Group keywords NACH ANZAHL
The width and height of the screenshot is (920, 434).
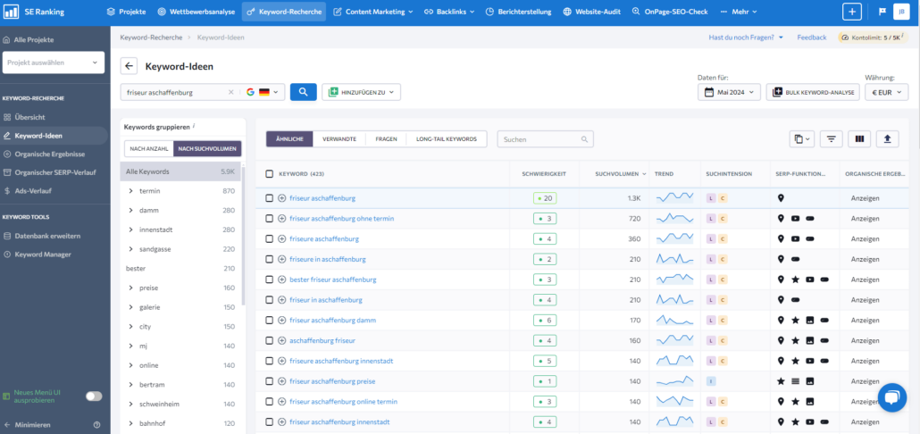(149, 149)
